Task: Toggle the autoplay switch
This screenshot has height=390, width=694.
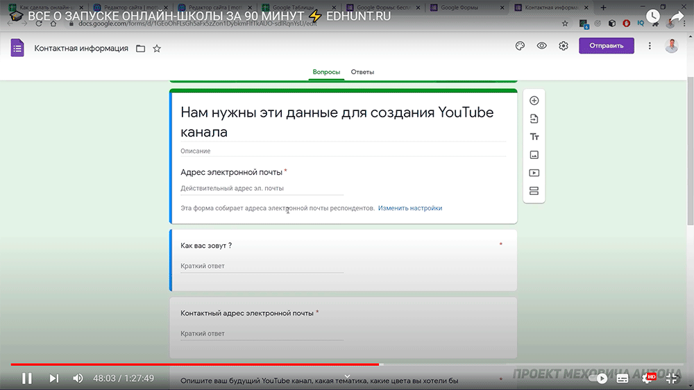Action: 598,378
